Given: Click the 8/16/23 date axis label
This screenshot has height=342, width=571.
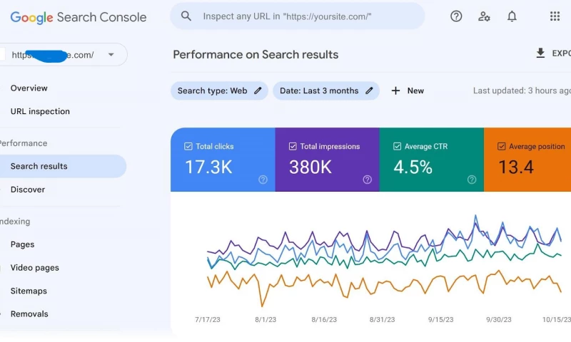Looking at the screenshot, I should [x=324, y=319].
